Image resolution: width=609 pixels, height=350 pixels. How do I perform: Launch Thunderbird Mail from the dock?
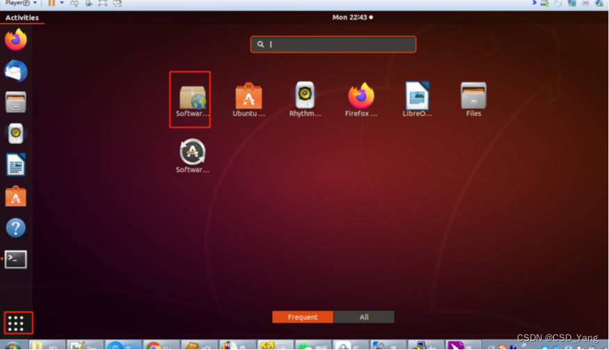point(16,71)
